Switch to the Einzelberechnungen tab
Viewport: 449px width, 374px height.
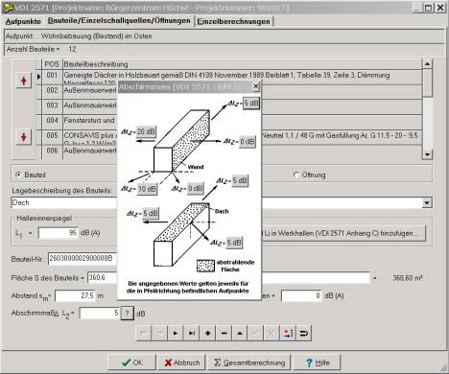pos(233,21)
